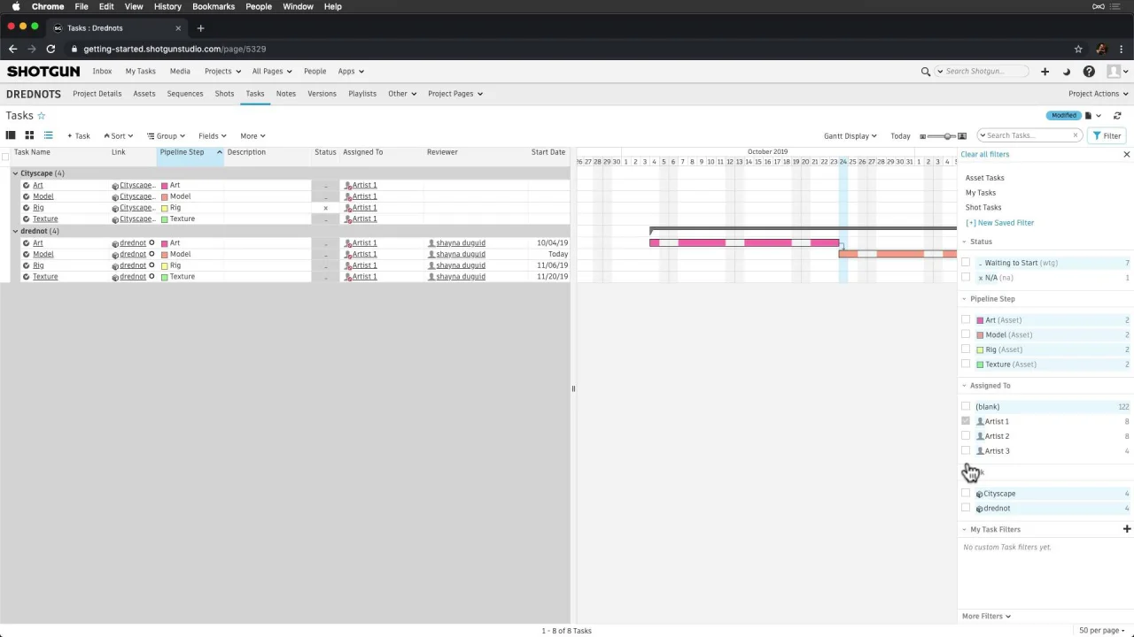Reload the page in Chrome
This screenshot has height=637, width=1134.
point(50,49)
